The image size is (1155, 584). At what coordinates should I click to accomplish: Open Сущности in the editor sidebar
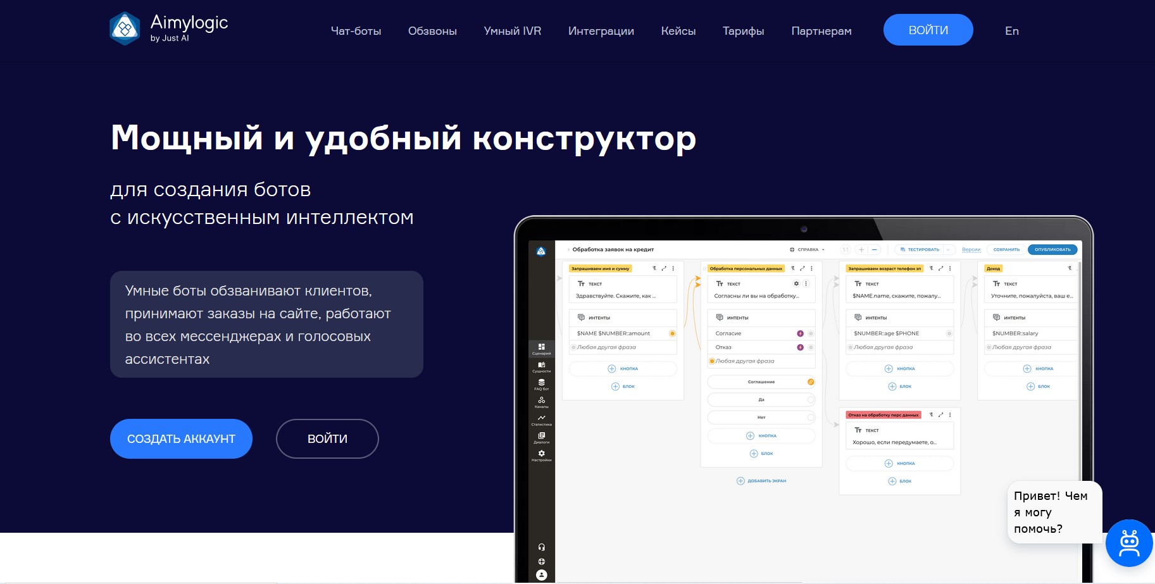pyautogui.click(x=541, y=366)
